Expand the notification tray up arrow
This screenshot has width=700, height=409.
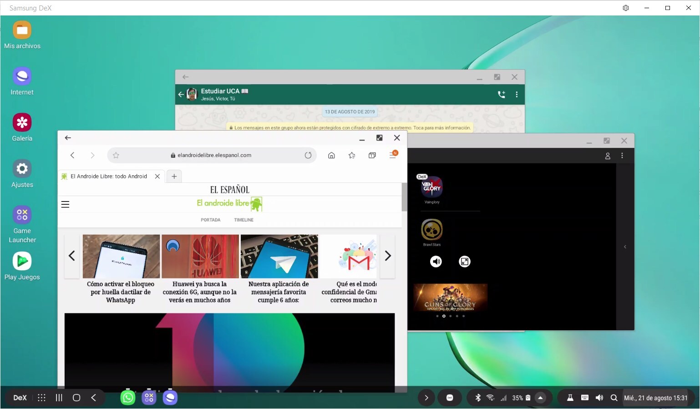pyautogui.click(x=540, y=398)
